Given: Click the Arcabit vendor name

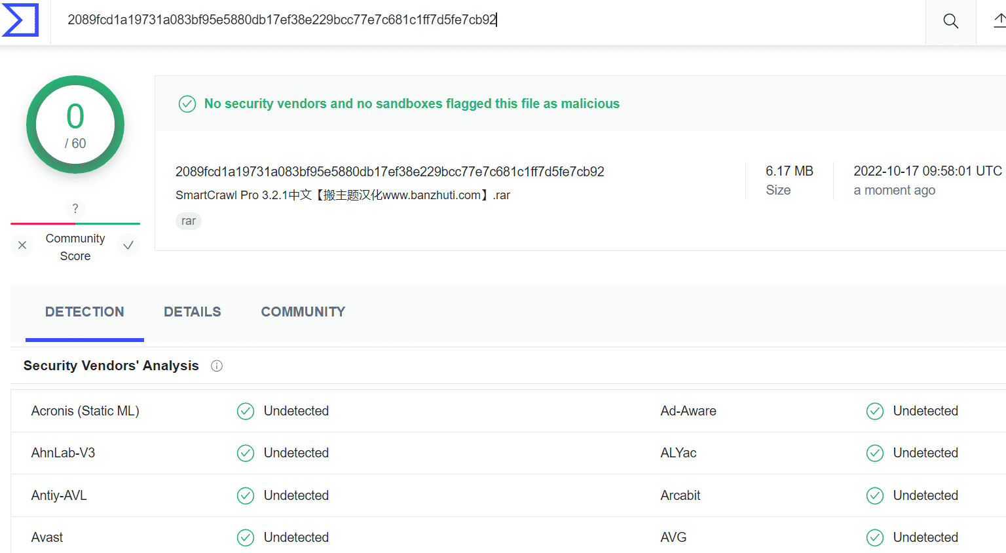Looking at the screenshot, I should pos(680,495).
